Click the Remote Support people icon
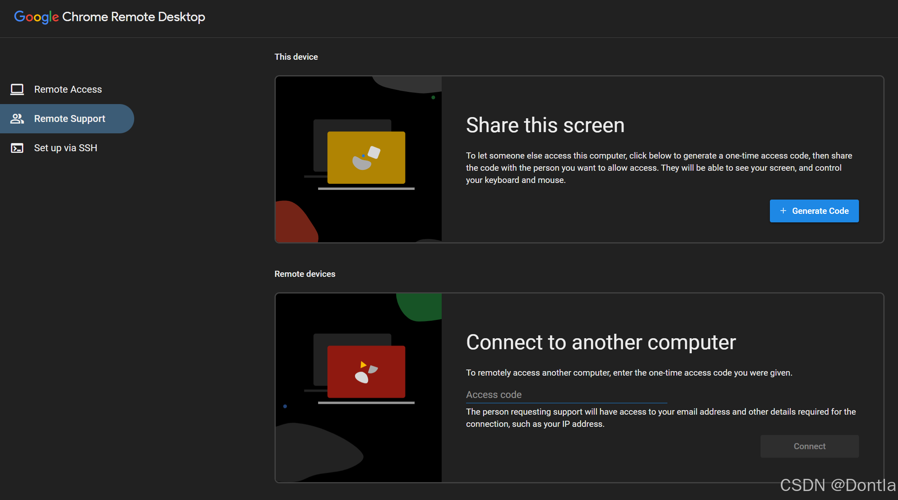 (x=17, y=119)
